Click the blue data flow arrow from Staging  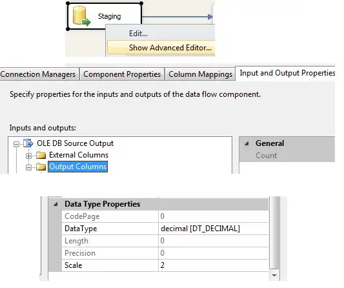point(177,17)
